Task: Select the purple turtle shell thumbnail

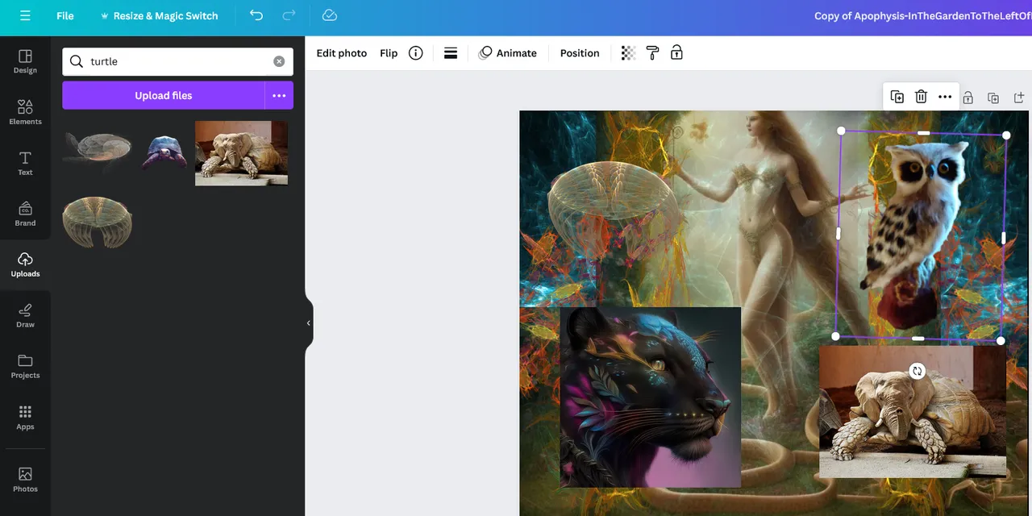Action: [164, 152]
